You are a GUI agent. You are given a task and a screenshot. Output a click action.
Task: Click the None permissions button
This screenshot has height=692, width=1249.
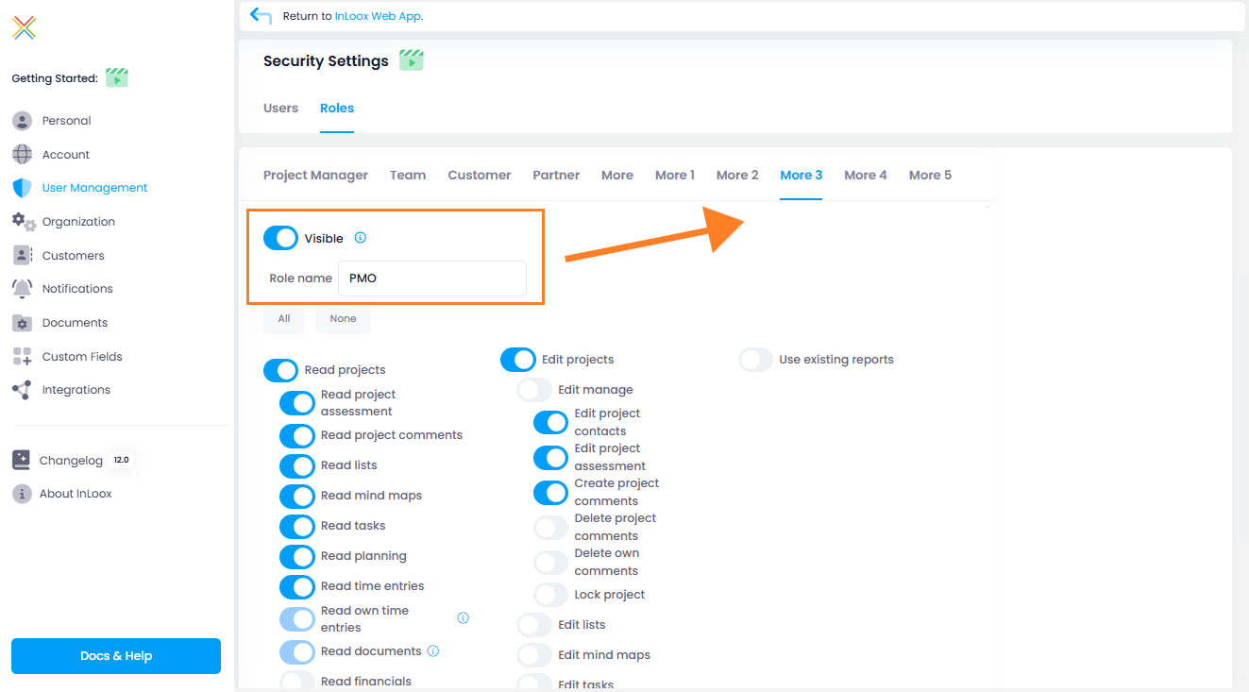(343, 319)
